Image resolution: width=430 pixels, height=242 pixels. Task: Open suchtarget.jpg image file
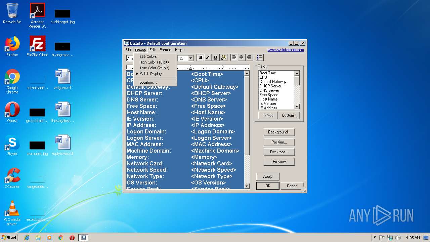[62, 16]
